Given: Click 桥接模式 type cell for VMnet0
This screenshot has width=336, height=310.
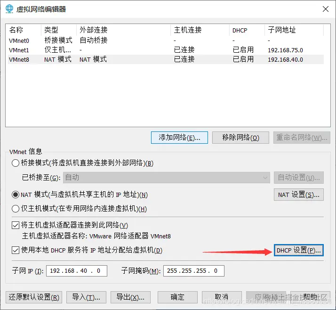Looking at the screenshot, I should tap(58, 41).
